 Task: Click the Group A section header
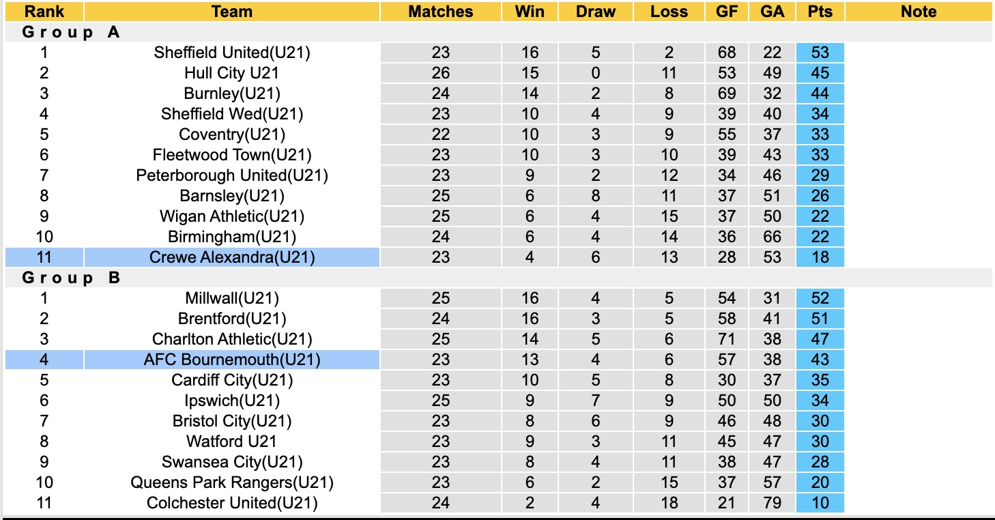(x=72, y=32)
